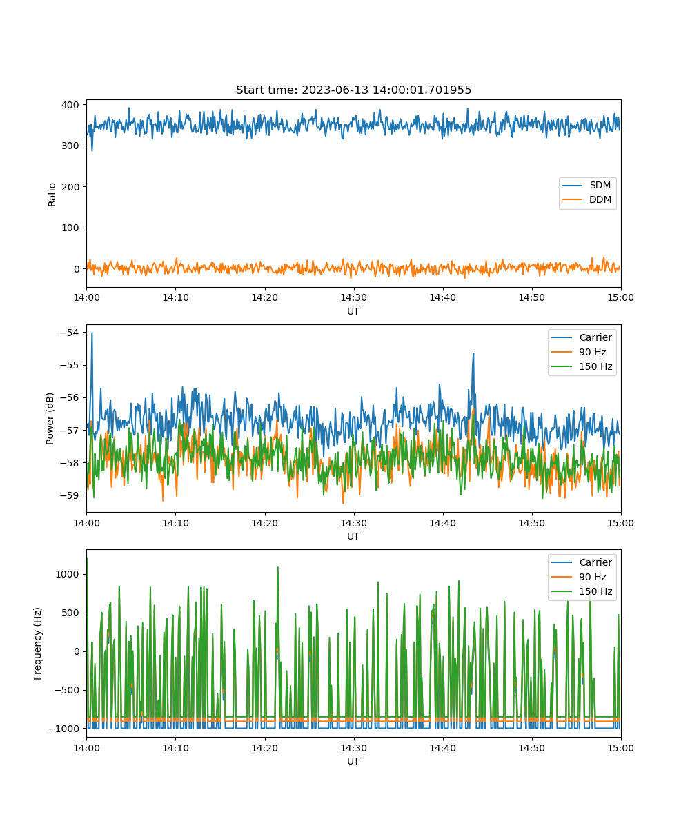Select the SDM legend entry

(587, 186)
